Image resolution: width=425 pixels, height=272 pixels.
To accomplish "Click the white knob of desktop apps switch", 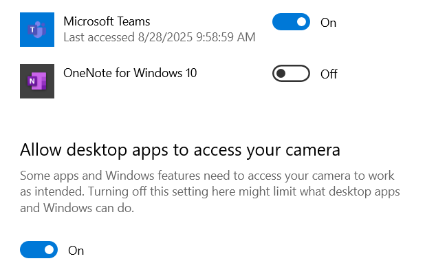I will pyautogui.click(x=49, y=249).
